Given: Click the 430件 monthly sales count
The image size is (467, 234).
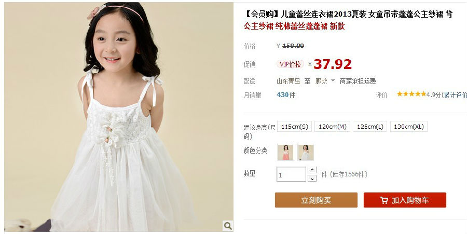Looking at the screenshot, I should click(x=286, y=94).
